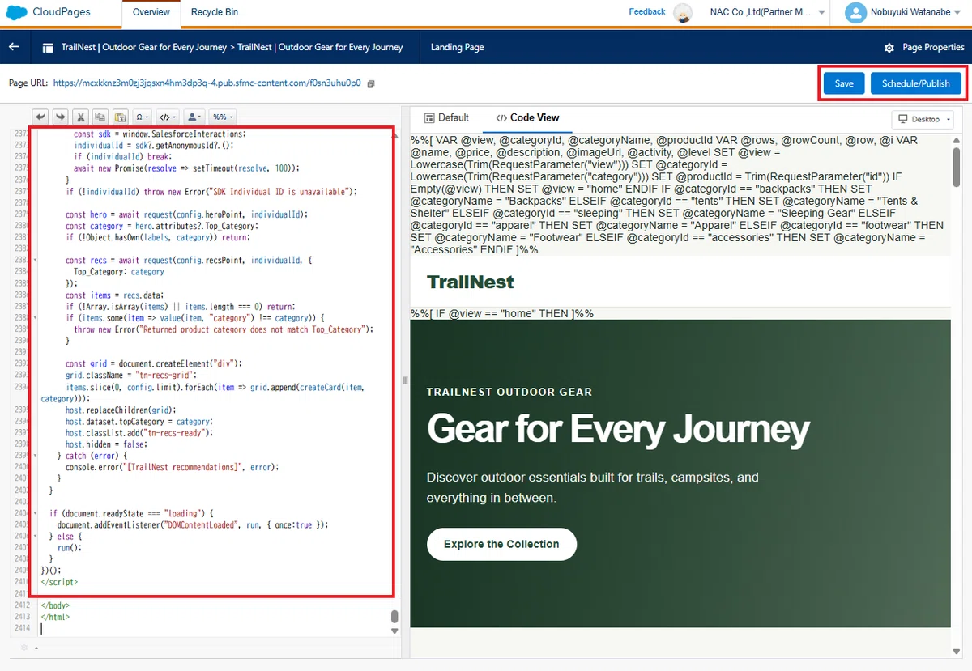Select the Code View tab
This screenshot has height=671, width=972.
click(x=527, y=118)
